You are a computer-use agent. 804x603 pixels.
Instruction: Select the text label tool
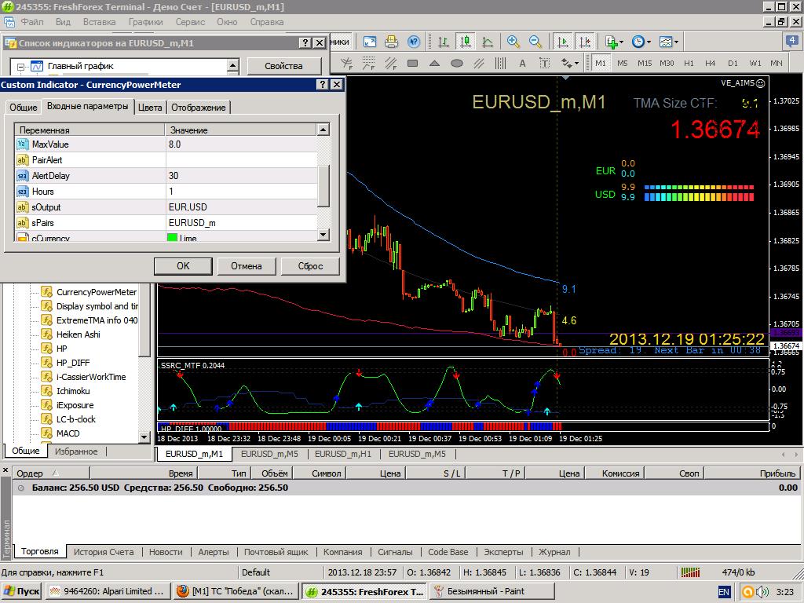[x=545, y=64]
